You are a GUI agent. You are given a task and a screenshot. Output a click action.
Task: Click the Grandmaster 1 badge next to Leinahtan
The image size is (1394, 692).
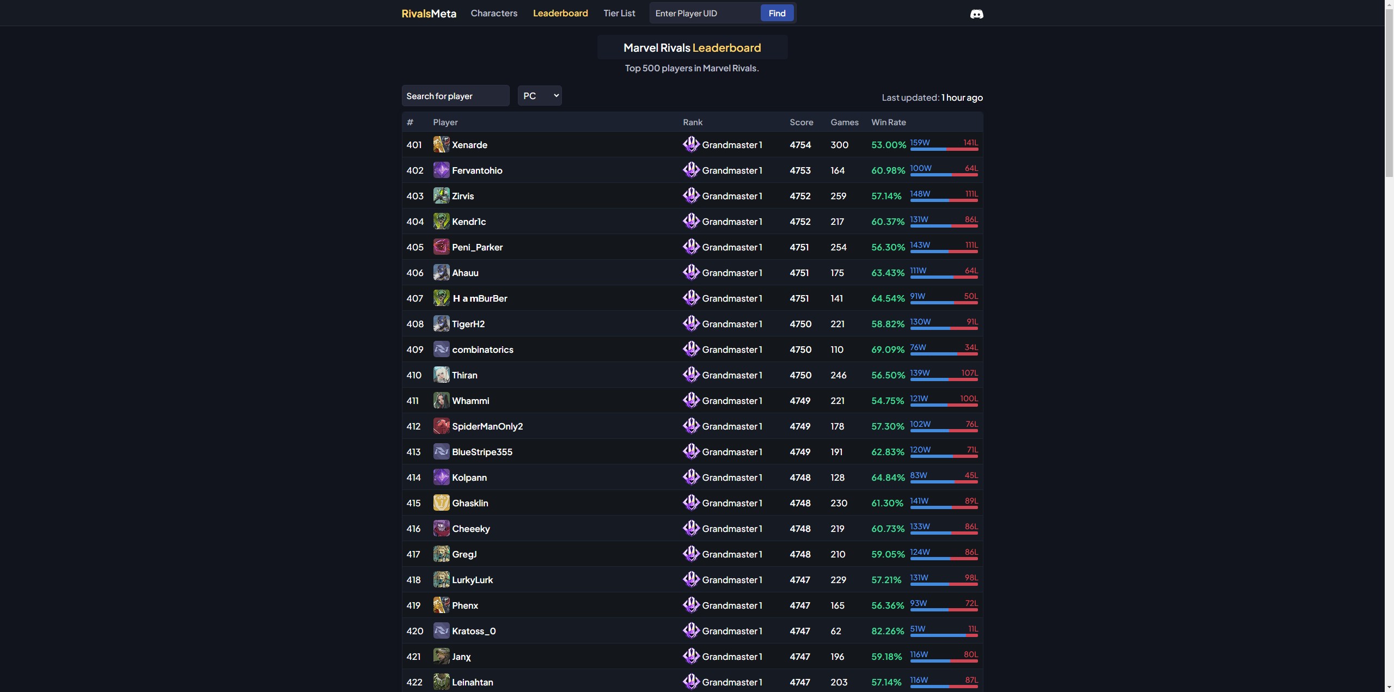[x=690, y=682]
